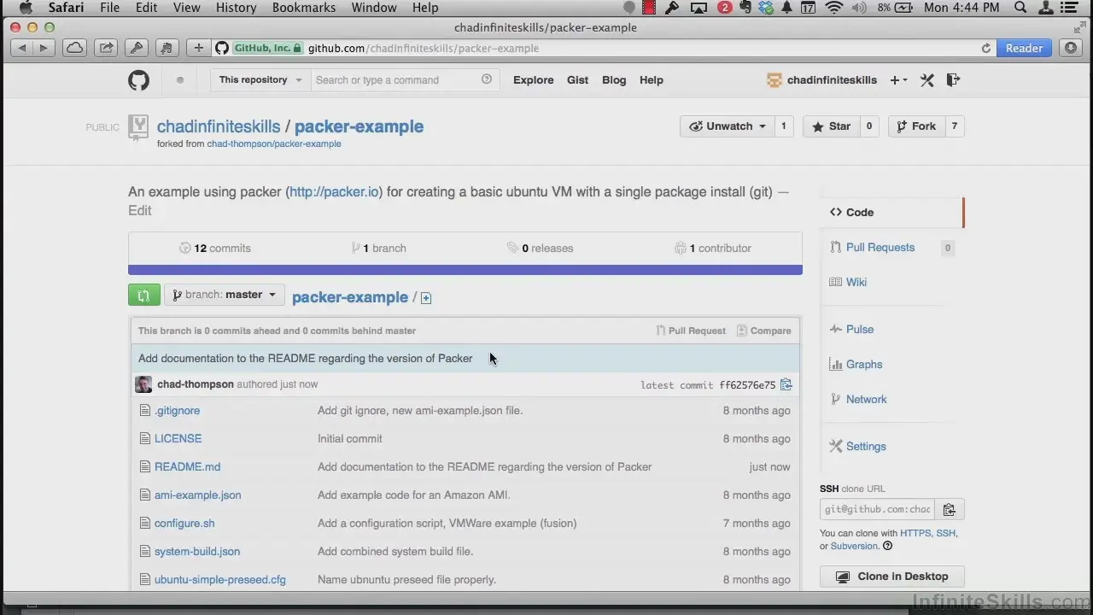Image resolution: width=1093 pixels, height=615 pixels.
Task: Click the iCloud tabs toolbar icon
Action: pyautogui.click(x=74, y=48)
